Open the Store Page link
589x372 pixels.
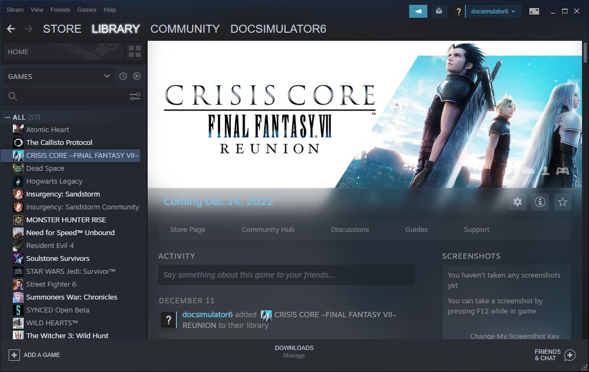(x=187, y=229)
